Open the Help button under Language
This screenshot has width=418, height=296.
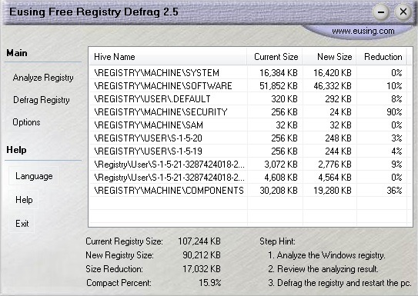24,200
